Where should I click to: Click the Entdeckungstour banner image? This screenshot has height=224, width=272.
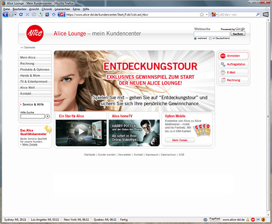[134, 81]
